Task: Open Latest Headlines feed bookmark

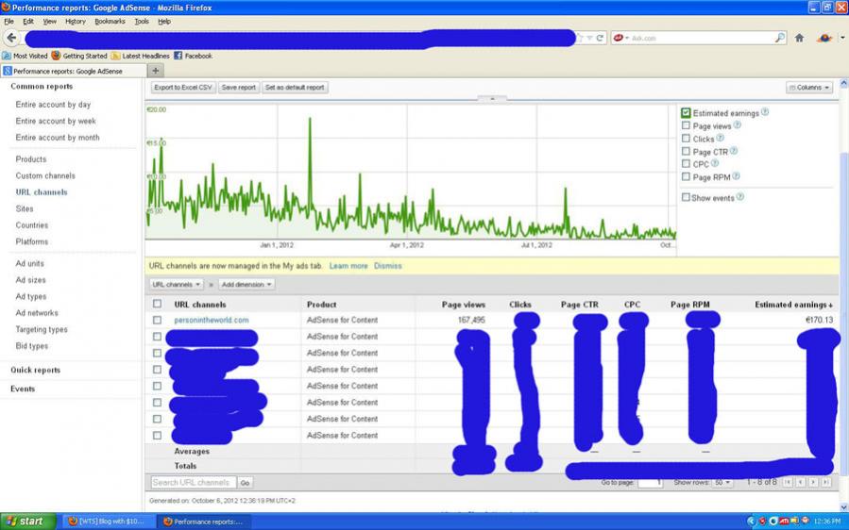Action: pyautogui.click(x=140, y=56)
